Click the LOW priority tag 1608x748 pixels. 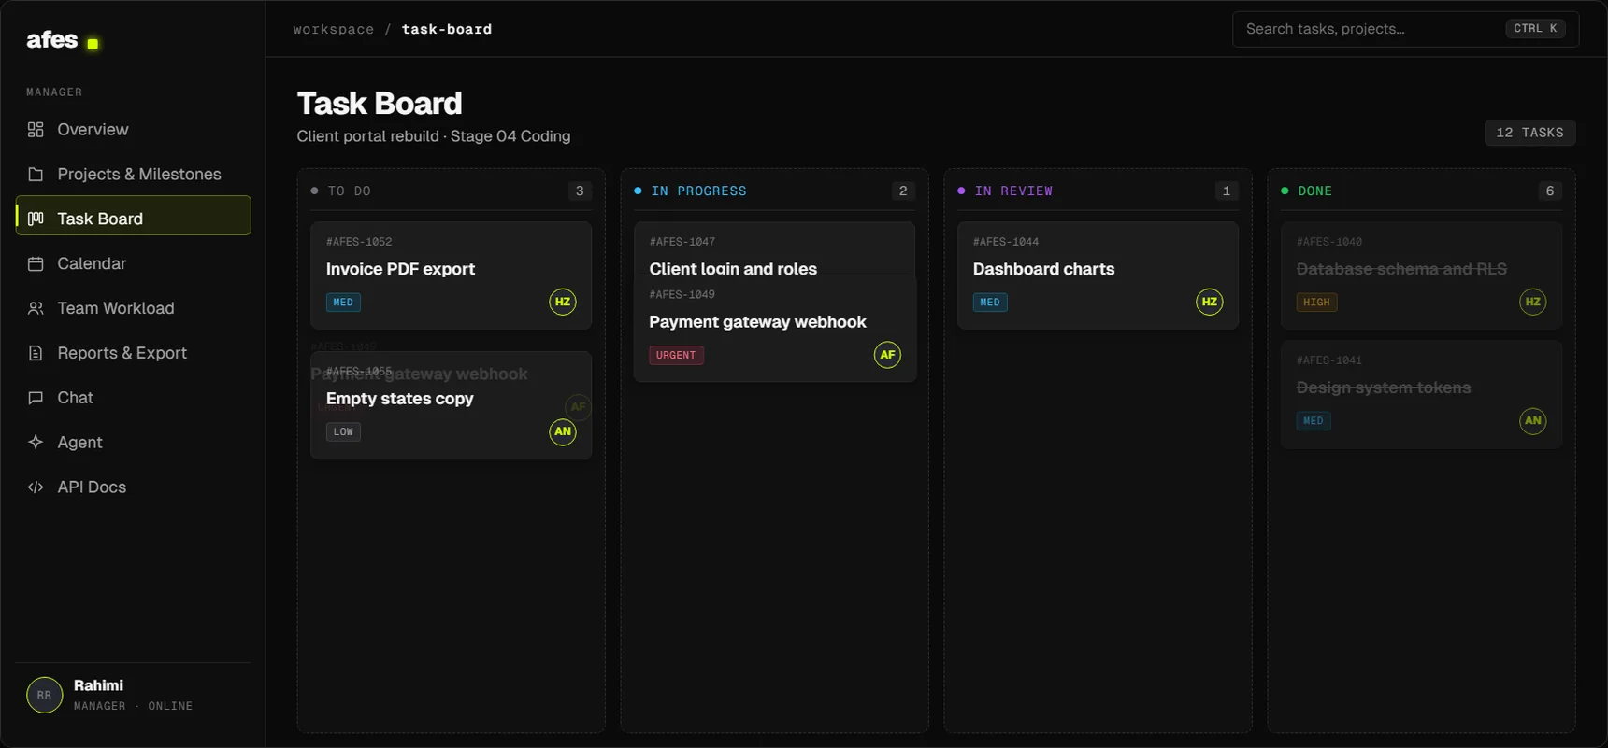click(x=343, y=432)
